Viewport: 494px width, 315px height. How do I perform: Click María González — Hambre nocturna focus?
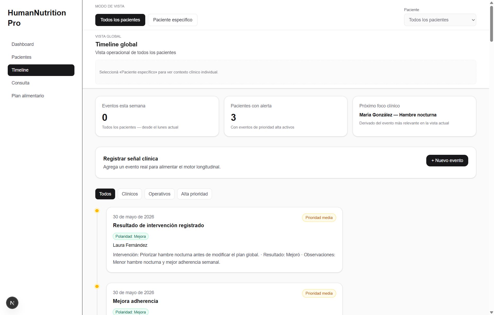pyautogui.click(x=398, y=115)
